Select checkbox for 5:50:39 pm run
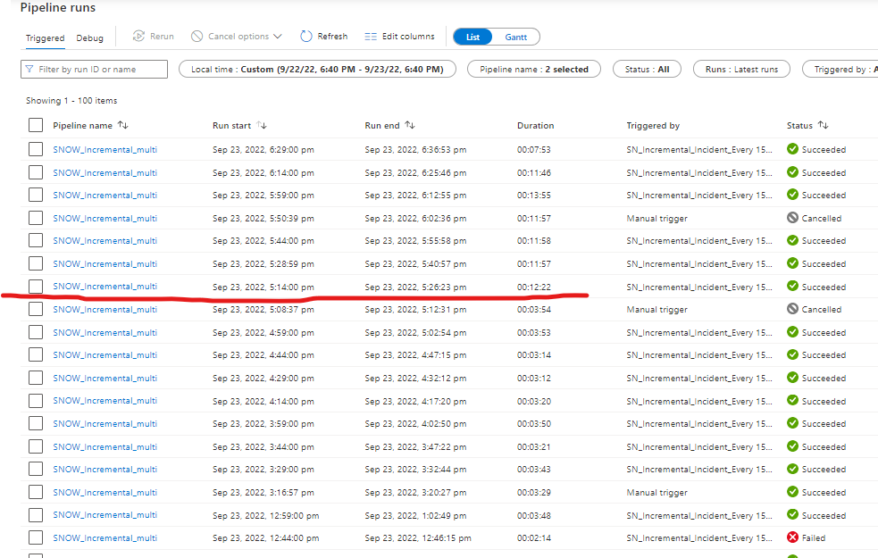The image size is (878, 558). [x=36, y=218]
